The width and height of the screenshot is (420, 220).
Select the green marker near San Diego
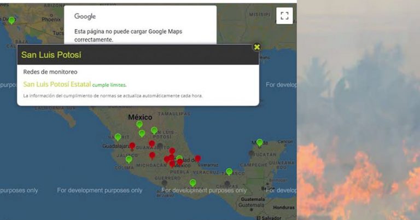(11, 20)
